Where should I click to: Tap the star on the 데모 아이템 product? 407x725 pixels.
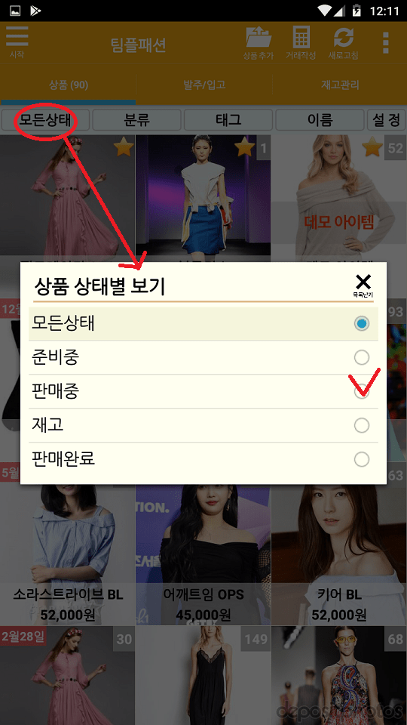click(x=372, y=148)
